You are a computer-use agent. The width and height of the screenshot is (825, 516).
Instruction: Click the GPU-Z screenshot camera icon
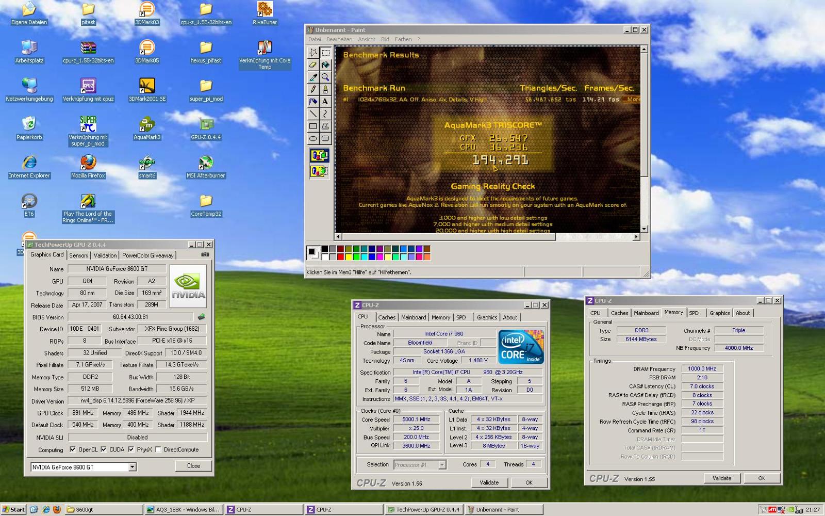tap(205, 254)
